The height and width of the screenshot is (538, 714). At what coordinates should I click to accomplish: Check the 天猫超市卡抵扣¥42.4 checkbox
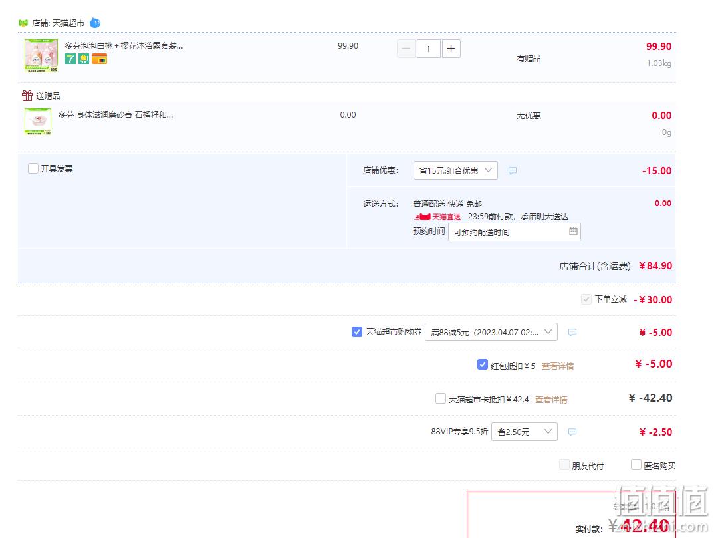pyautogui.click(x=440, y=398)
